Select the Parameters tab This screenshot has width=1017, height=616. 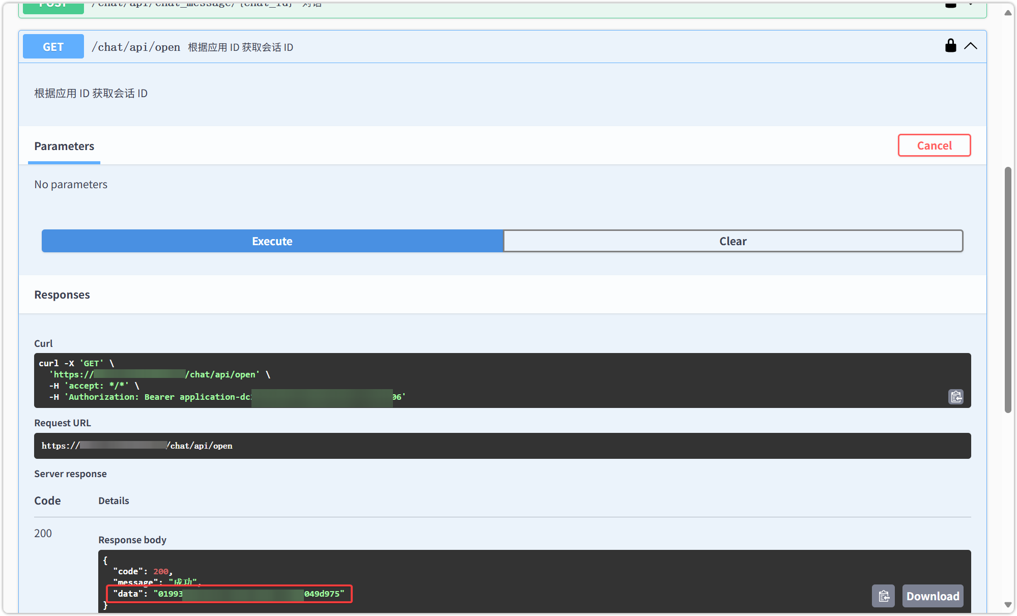pyautogui.click(x=64, y=146)
